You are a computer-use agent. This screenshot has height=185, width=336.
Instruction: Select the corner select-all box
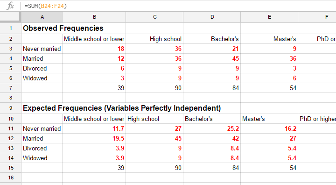tap(10, 17)
